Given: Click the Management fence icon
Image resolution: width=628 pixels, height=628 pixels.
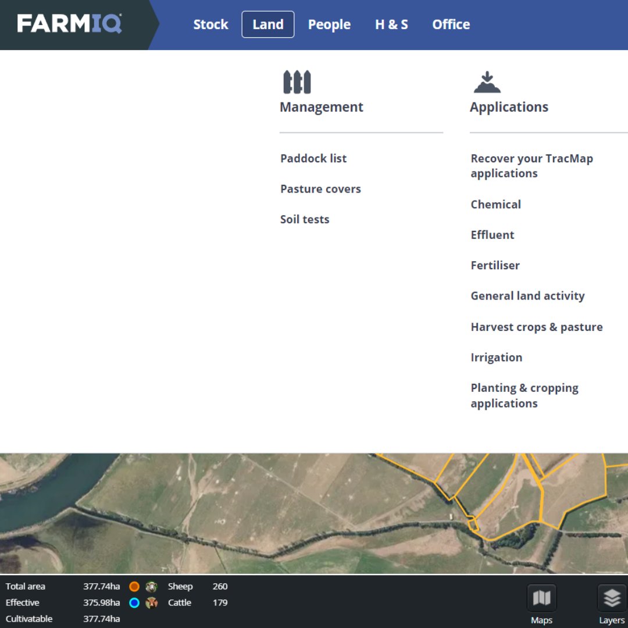Looking at the screenshot, I should [x=297, y=81].
